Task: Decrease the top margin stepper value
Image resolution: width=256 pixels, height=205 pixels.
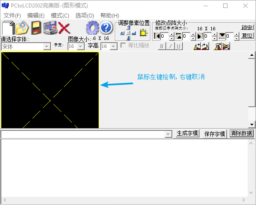Action: pos(193,38)
